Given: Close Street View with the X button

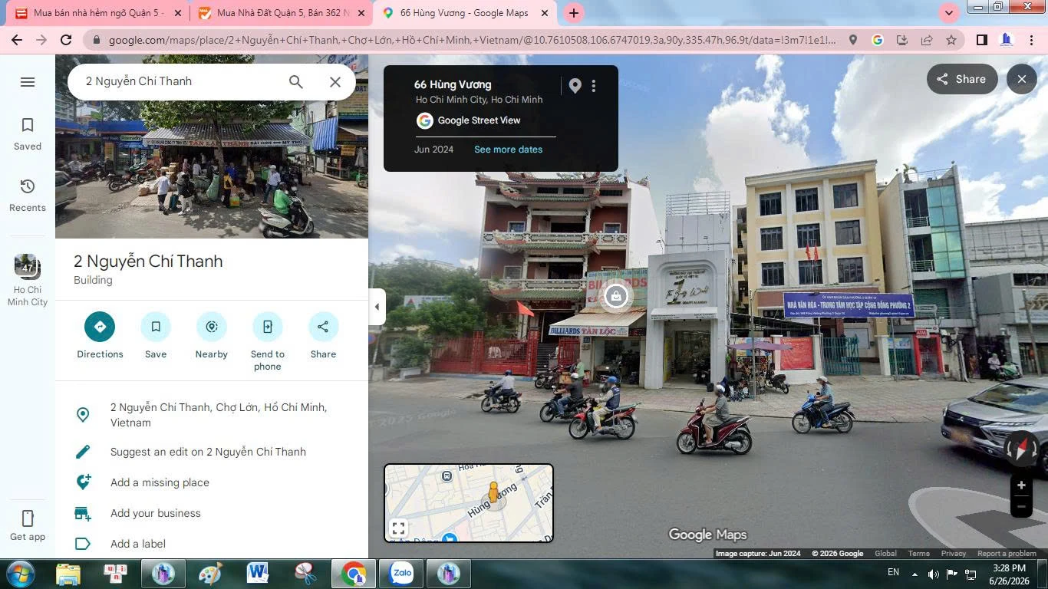Looking at the screenshot, I should click(1022, 79).
